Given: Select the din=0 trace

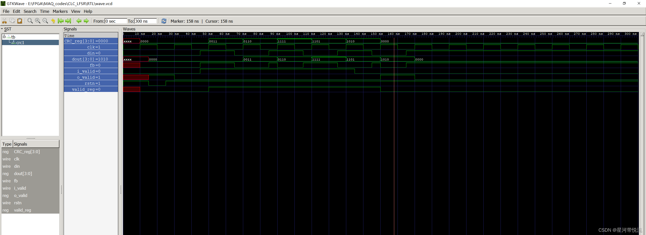Looking at the screenshot, I should tap(91, 53).
